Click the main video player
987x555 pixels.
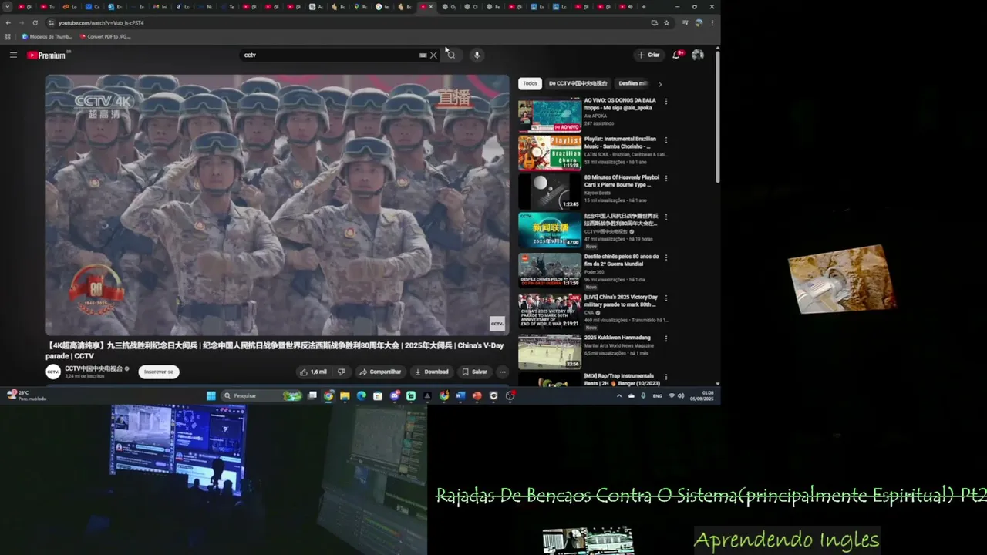click(x=278, y=205)
